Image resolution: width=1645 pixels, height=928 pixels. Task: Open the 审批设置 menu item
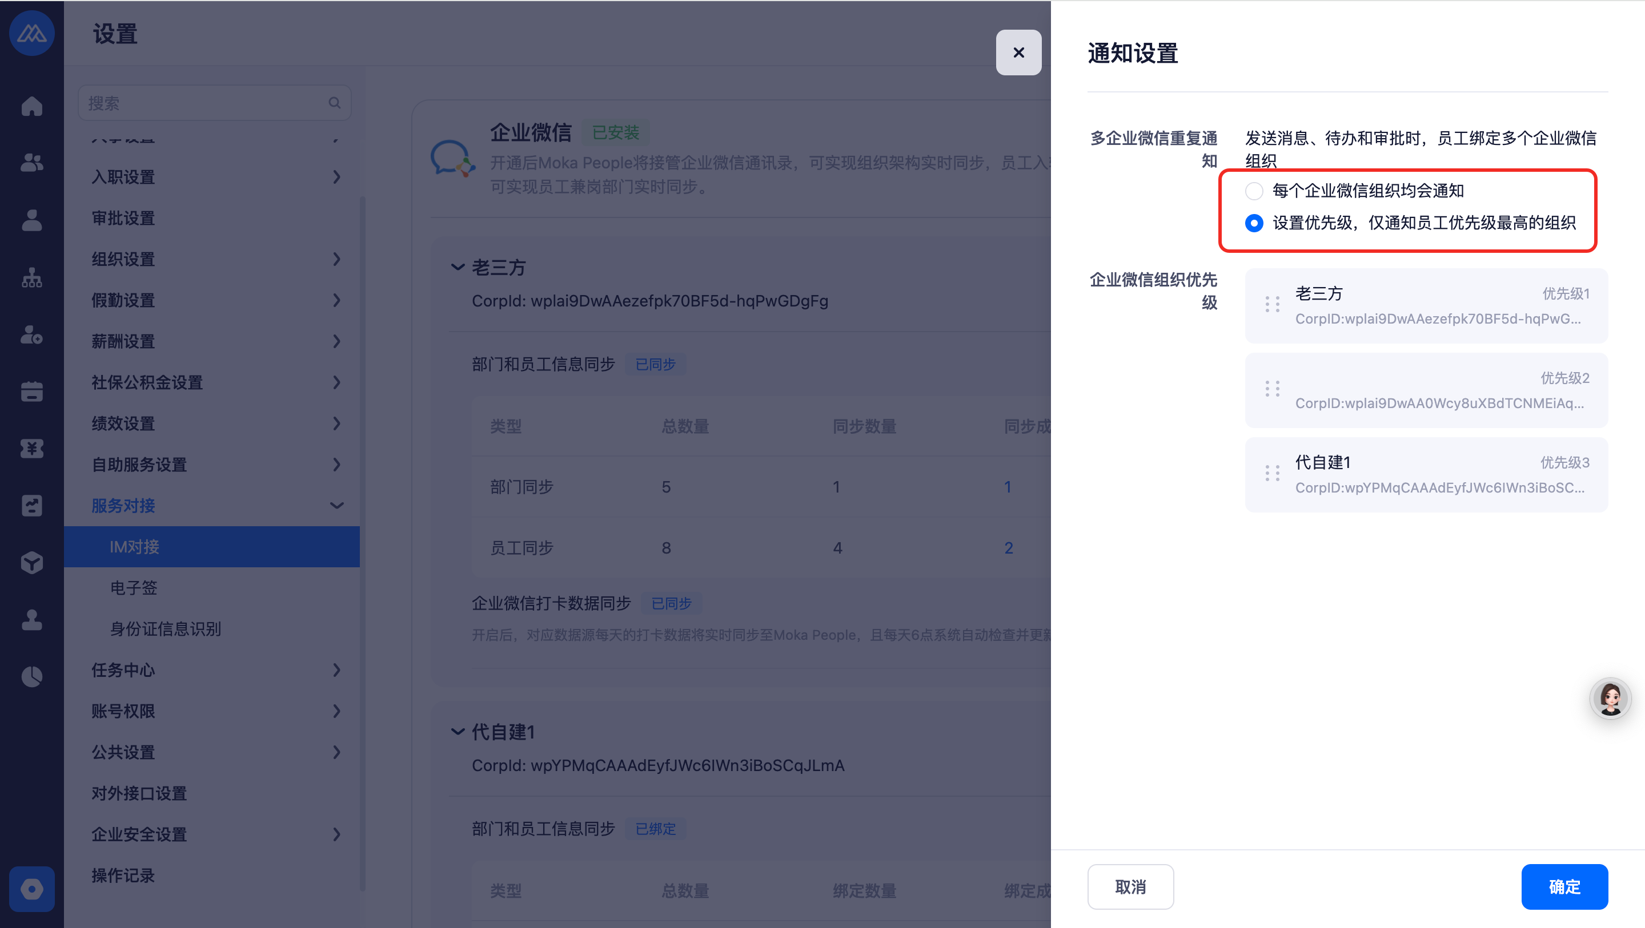coord(124,218)
